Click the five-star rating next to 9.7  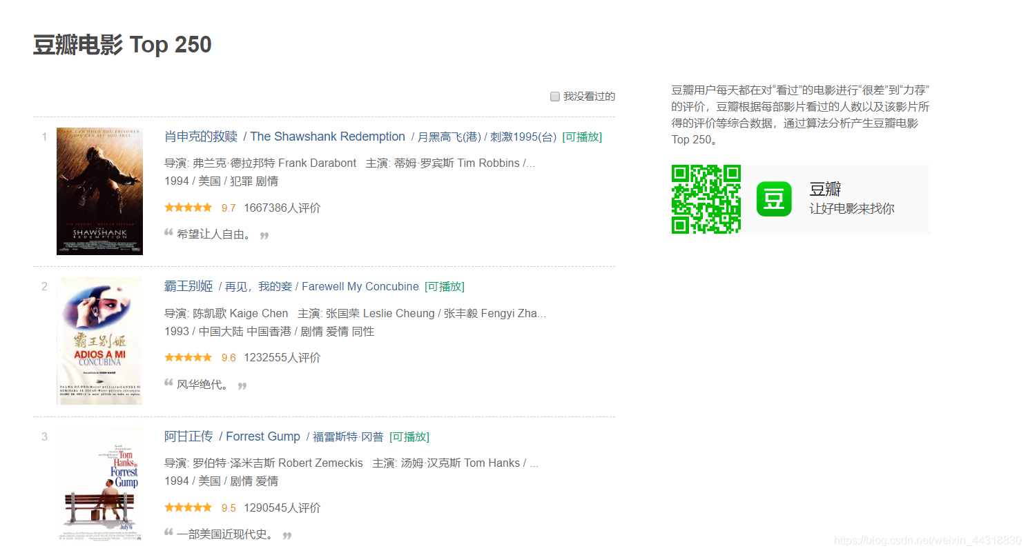point(188,208)
